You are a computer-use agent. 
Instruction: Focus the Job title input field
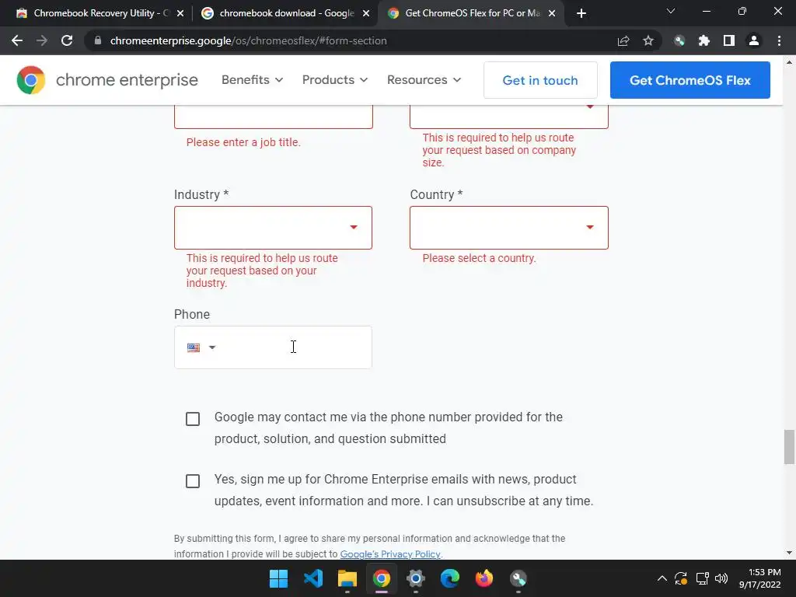point(273,117)
